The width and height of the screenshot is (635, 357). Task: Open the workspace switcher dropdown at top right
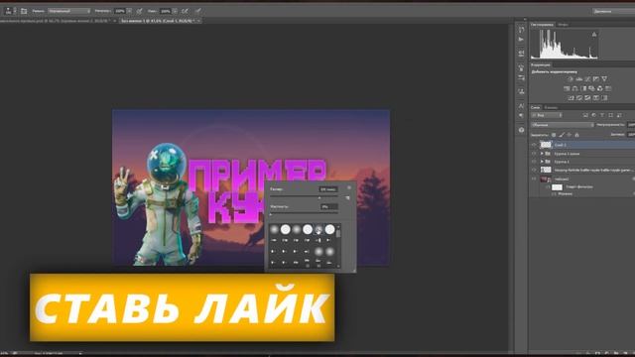(613, 11)
